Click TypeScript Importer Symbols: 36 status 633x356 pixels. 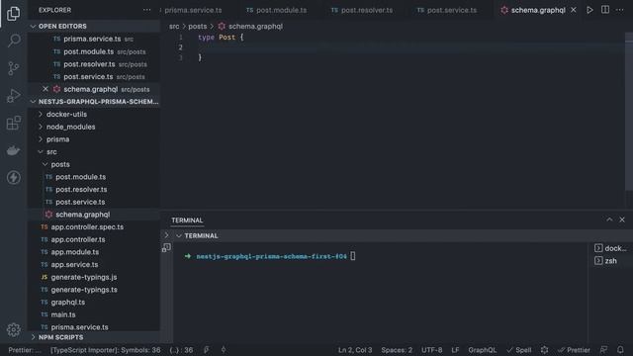(x=106, y=350)
